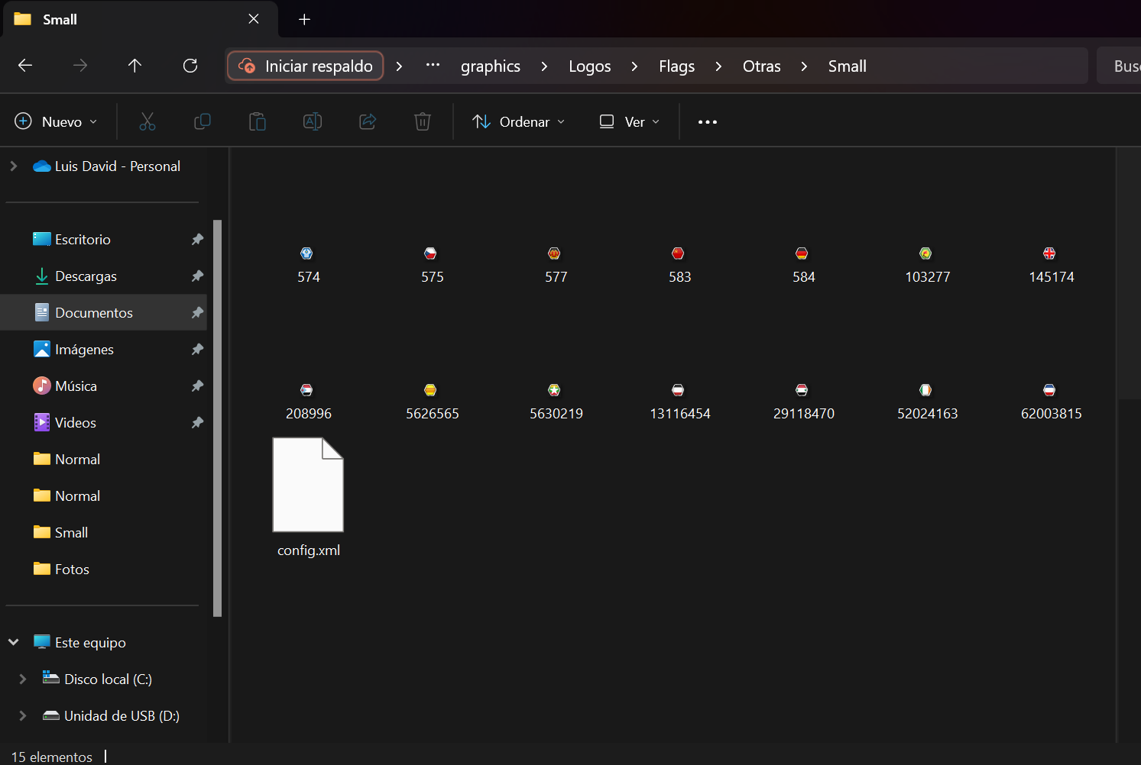Open the See more options menu
The width and height of the screenshot is (1141, 765).
point(708,121)
